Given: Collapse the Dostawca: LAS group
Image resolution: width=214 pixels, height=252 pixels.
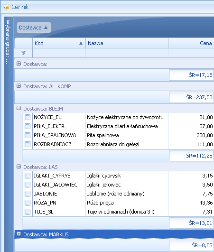Looking at the screenshot, I should 19,167.
